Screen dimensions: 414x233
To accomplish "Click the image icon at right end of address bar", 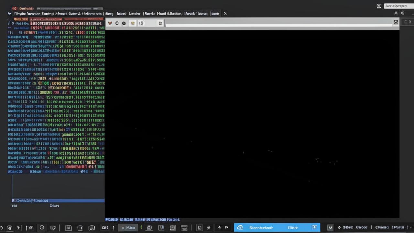I will pyautogui.click(x=396, y=22).
